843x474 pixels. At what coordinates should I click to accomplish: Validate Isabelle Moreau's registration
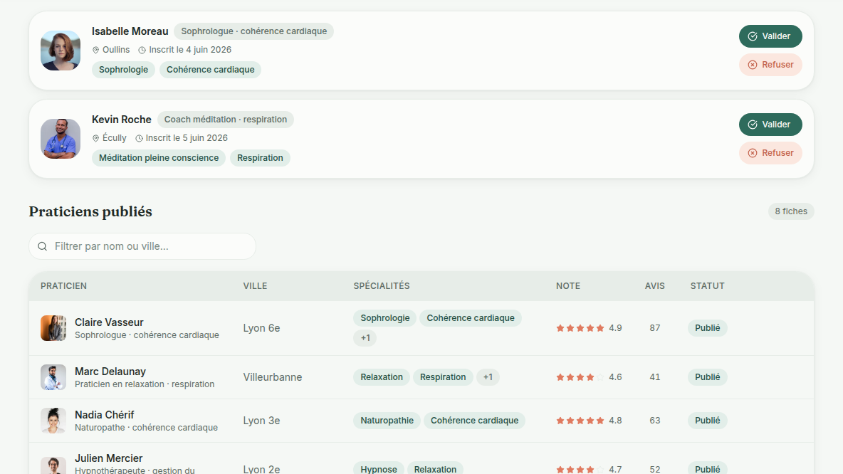point(770,36)
